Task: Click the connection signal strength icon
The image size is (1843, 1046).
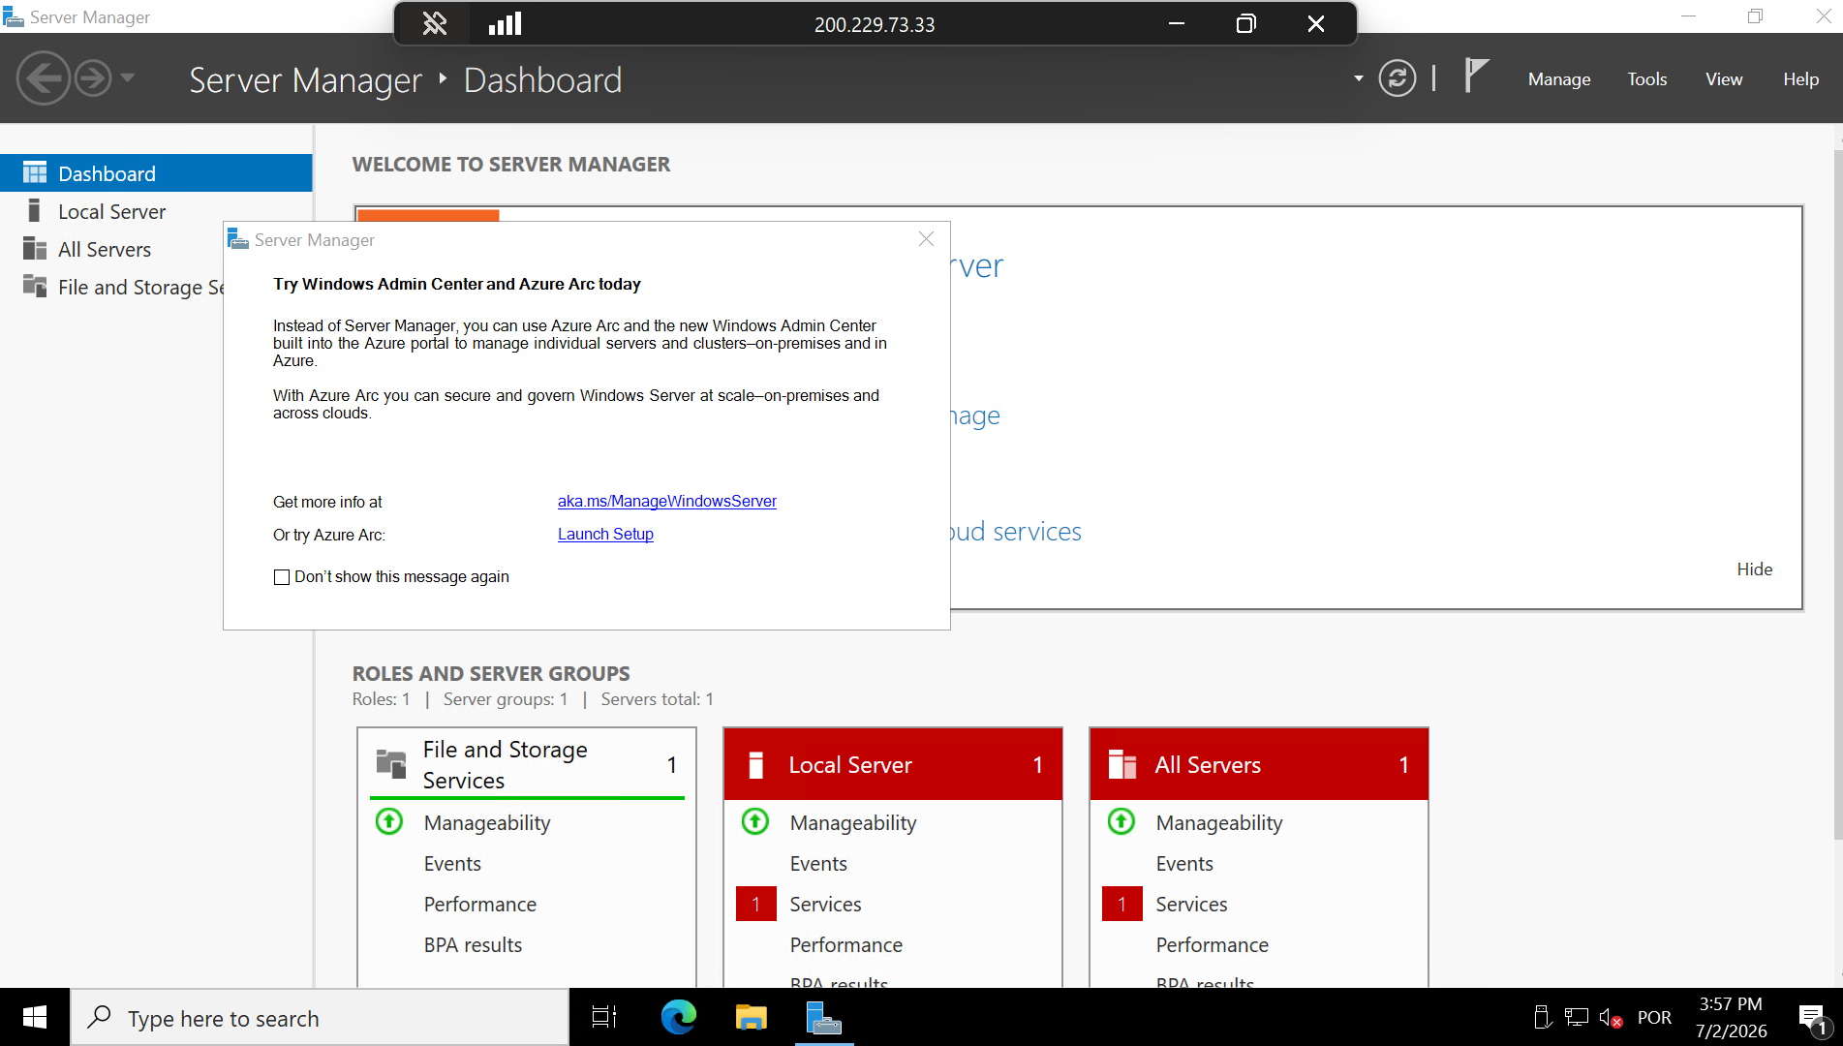Action: (505, 23)
